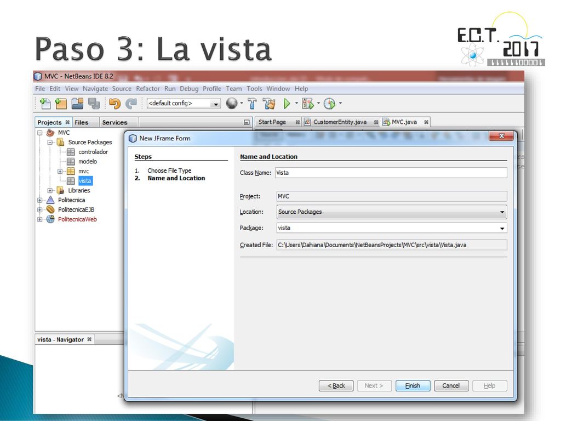Click the Created File path field
561x421 pixels.
coord(391,245)
